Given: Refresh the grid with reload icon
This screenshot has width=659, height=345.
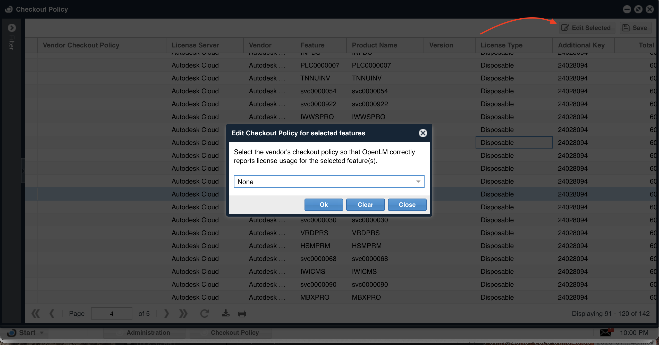Looking at the screenshot, I should [205, 314].
